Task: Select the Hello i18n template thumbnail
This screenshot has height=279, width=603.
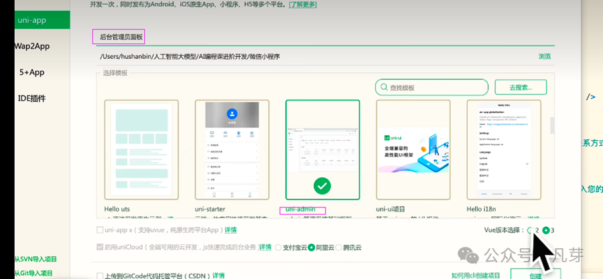Action: (x=504, y=150)
